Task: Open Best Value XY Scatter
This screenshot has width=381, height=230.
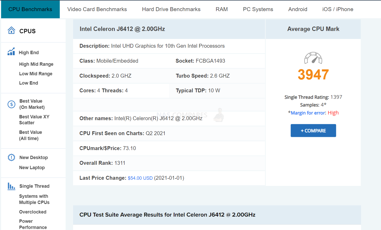Action: tap(34, 120)
